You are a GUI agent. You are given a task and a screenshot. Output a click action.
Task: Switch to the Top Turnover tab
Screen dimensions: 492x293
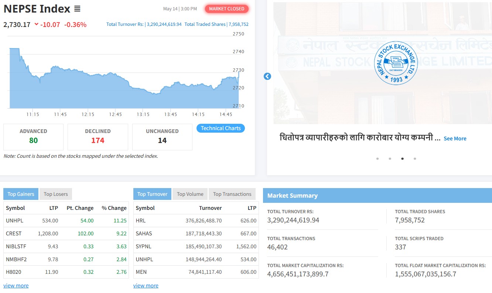(152, 194)
